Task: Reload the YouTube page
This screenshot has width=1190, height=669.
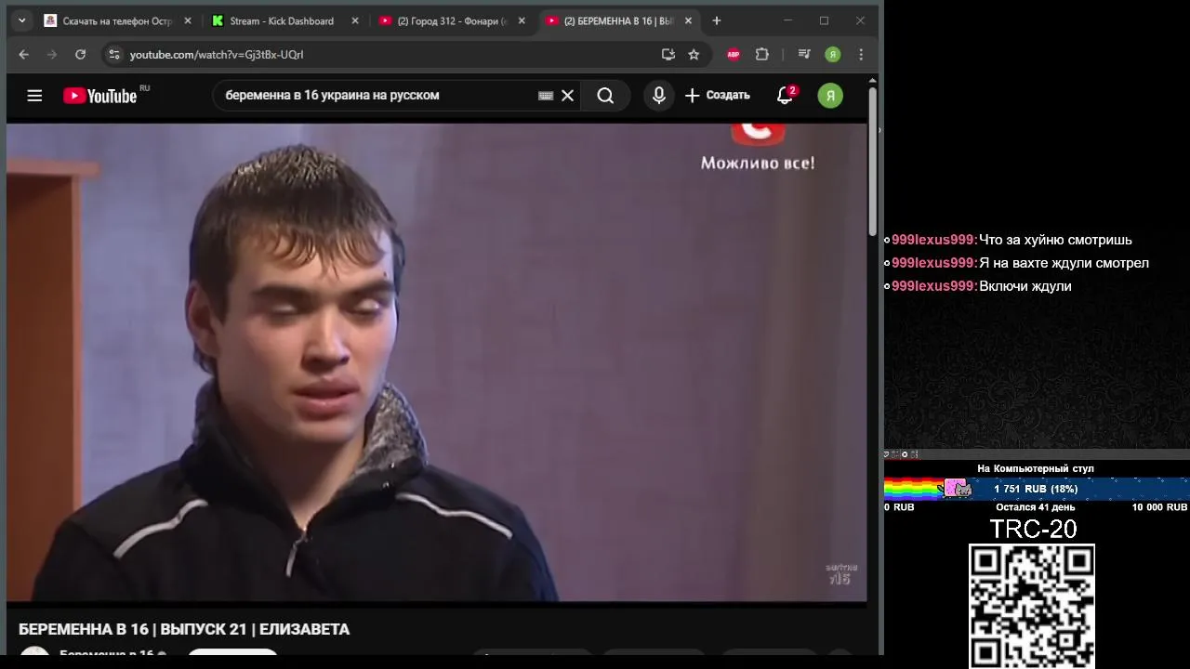Action: (81, 55)
